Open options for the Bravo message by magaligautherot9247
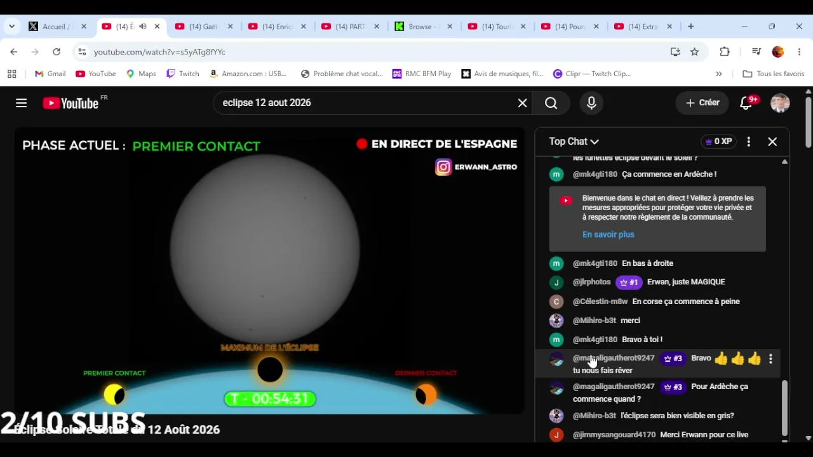 coord(770,359)
